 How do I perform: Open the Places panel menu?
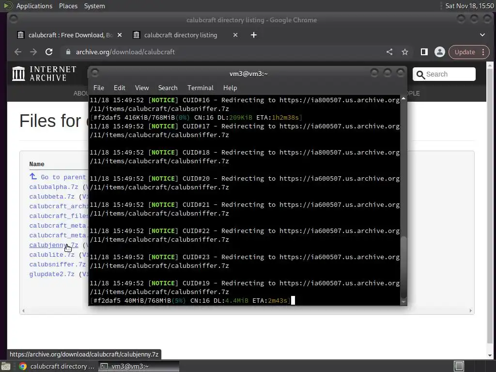(x=68, y=6)
